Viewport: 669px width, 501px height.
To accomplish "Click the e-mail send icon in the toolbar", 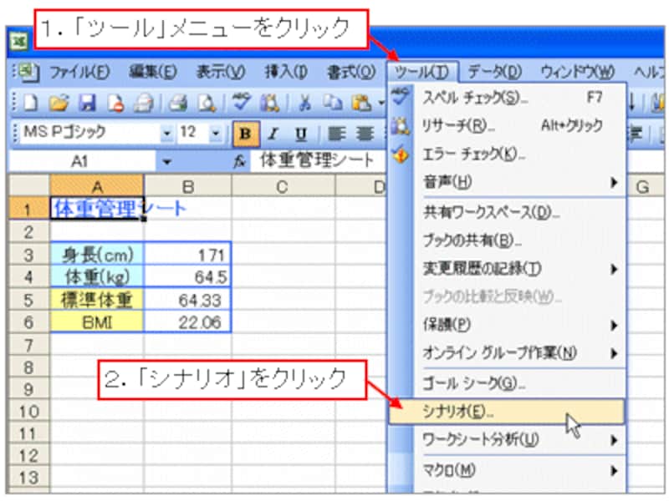I will (144, 103).
